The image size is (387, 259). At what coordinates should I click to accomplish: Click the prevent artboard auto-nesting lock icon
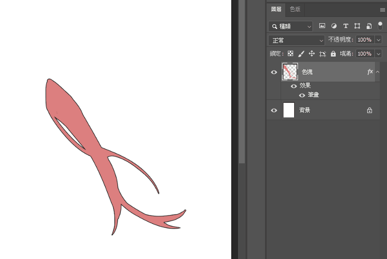click(x=323, y=54)
